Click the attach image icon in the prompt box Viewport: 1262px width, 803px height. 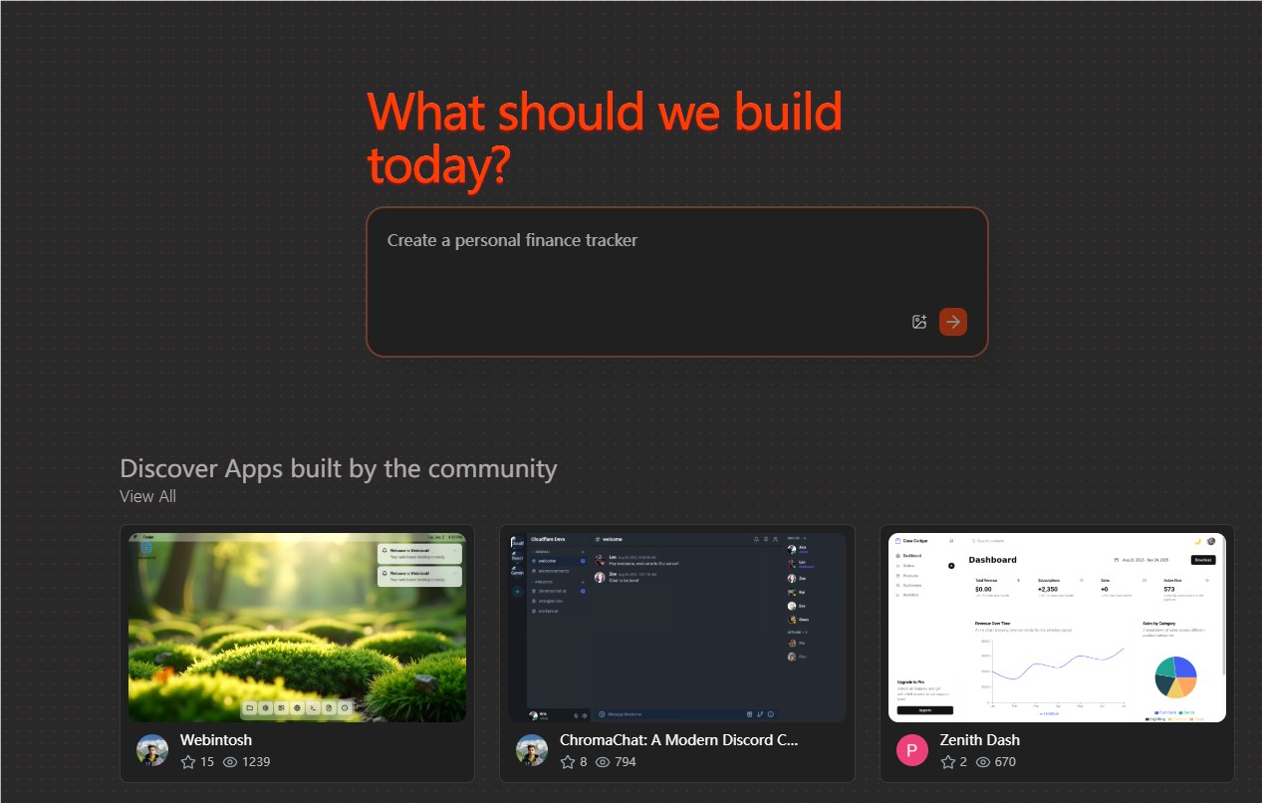[x=918, y=322]
